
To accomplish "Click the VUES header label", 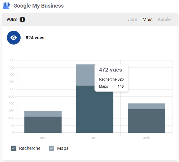I will tap(12, 20).
